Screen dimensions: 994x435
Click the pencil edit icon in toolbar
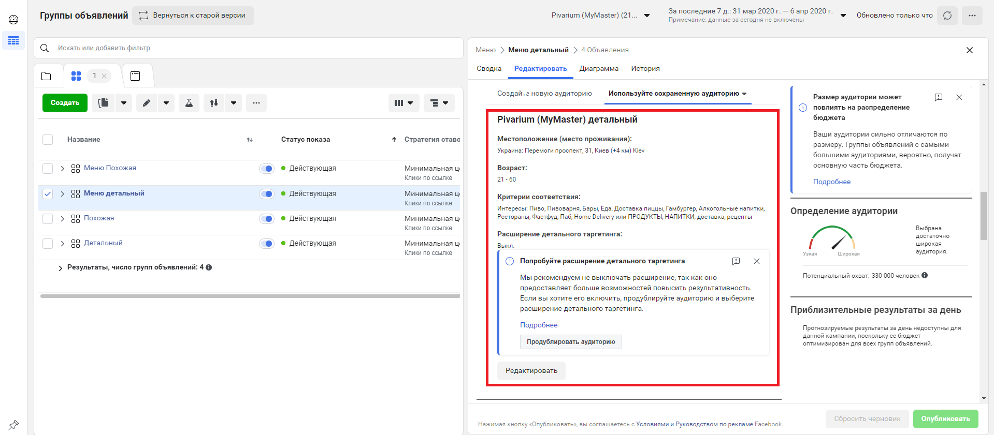(x=147, y=103)
